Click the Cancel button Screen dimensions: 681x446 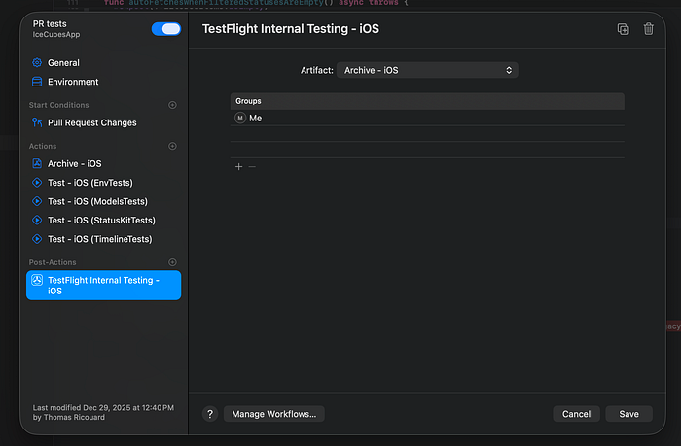click(576, 414)
